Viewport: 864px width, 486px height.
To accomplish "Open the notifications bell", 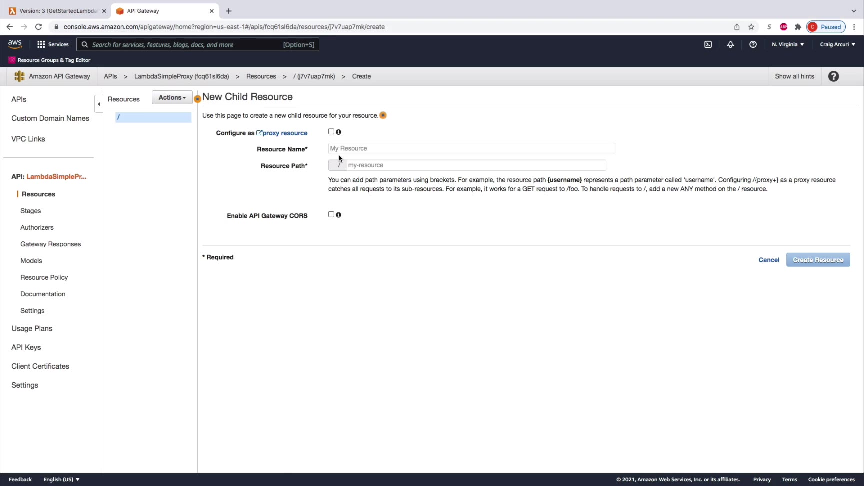I will point(730,44).
